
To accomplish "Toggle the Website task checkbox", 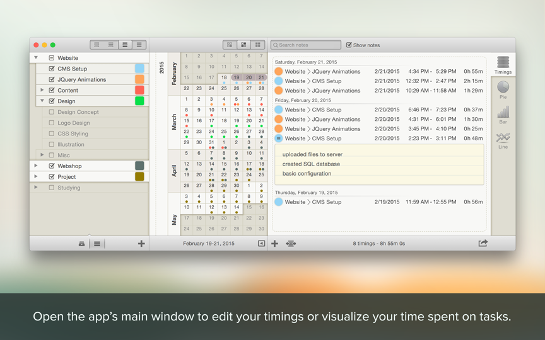I will pos(52,58).
